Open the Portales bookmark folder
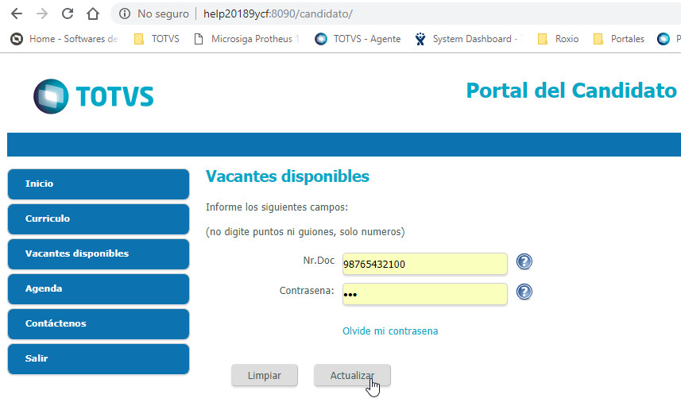 [x=619, y=39]
